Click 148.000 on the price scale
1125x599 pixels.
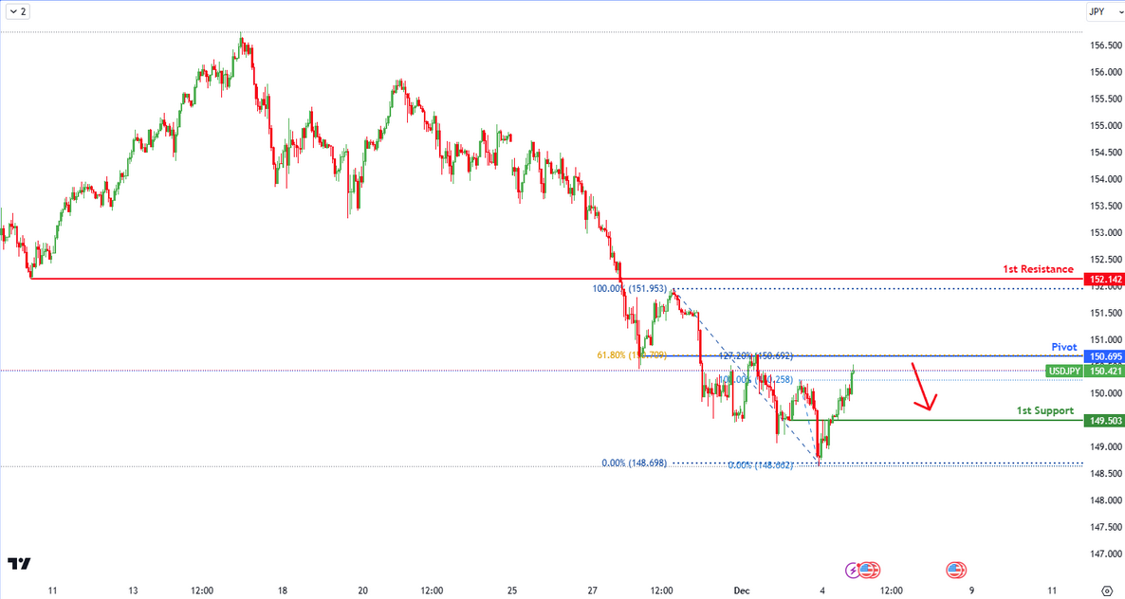(x=1106, y=500)
